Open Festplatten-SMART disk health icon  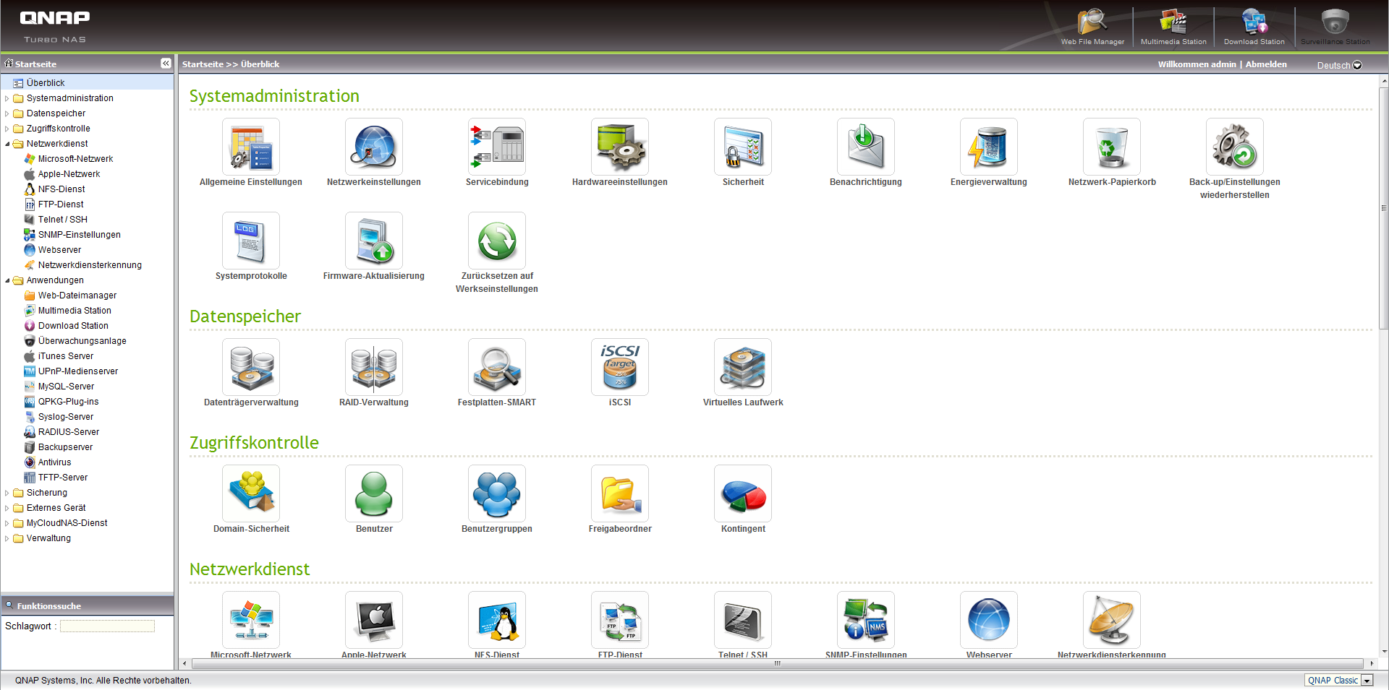coord(496,368)
